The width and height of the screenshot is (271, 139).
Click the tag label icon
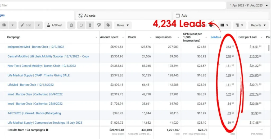click(x=108, y=25)
